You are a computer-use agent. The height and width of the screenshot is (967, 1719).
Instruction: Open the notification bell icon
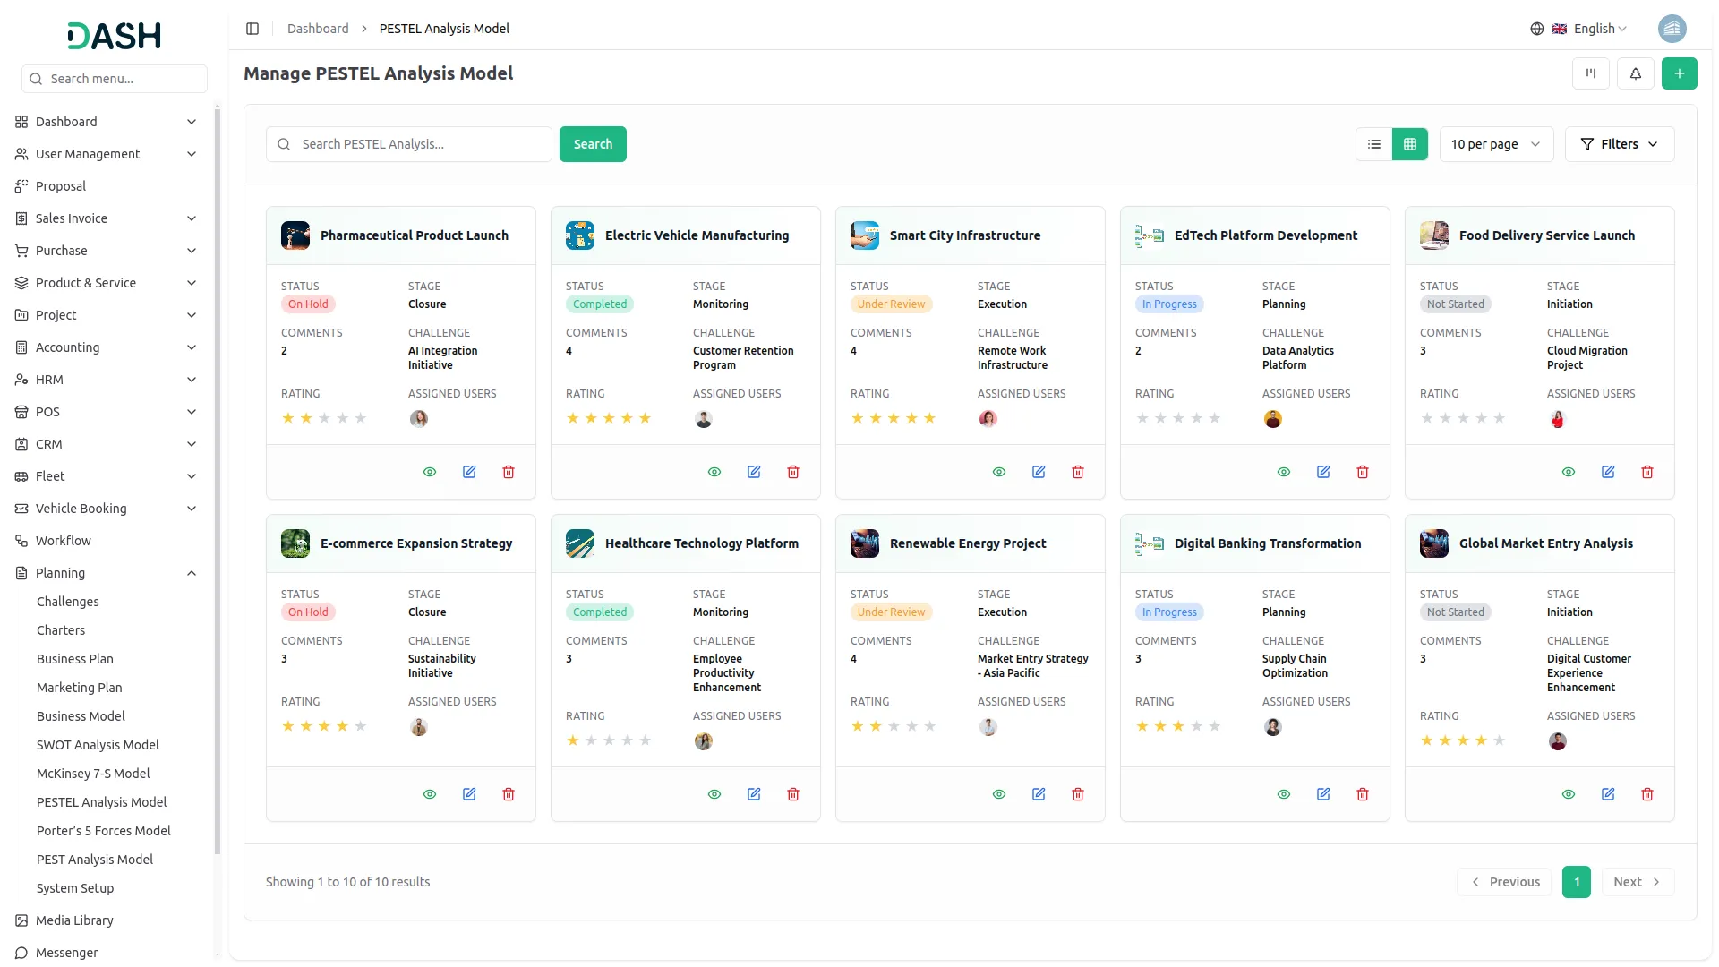coord(1635,73)
